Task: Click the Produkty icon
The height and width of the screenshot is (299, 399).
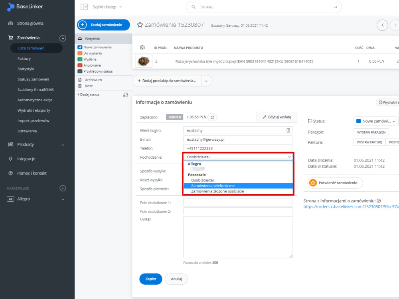Action: click(x=10, y=144)
